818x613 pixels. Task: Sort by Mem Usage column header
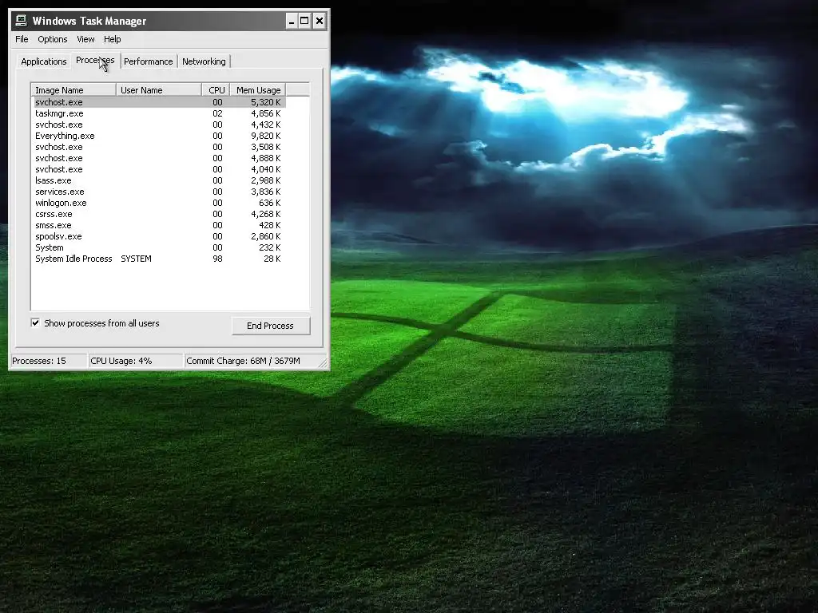point(258,90)
